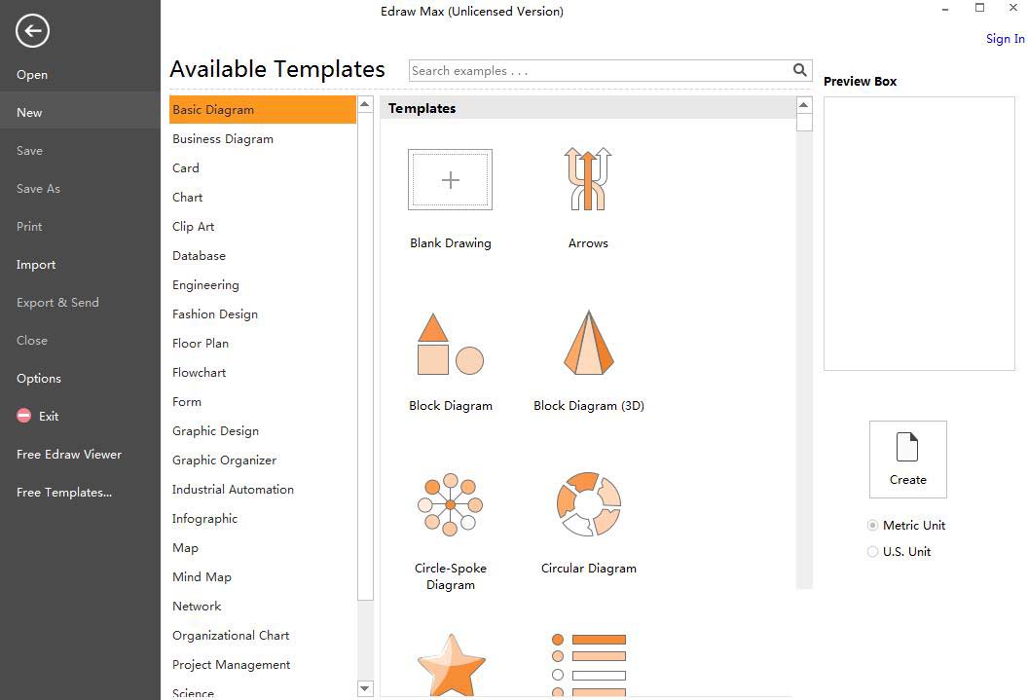Choose Save As in the sidebar
1028x700 pixels.
(38, 189)
